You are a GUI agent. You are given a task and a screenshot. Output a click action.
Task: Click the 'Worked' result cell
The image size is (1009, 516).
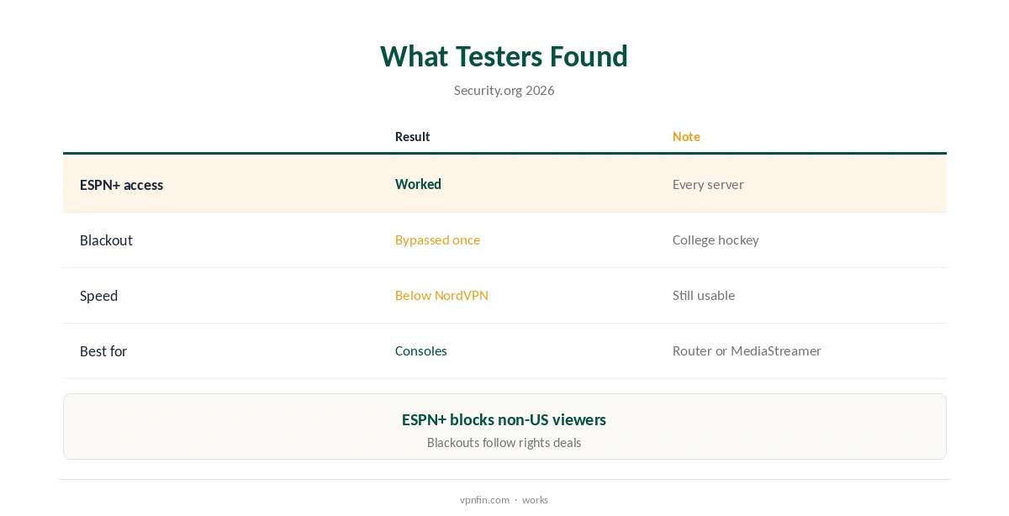418,184
